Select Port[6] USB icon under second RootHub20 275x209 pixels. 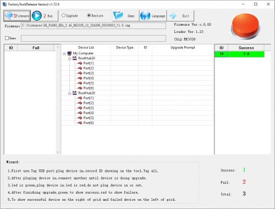pyautogui.click(x=80, y=123)
